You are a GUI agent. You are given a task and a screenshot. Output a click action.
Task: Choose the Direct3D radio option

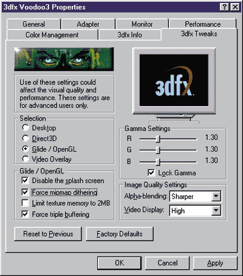26,138
